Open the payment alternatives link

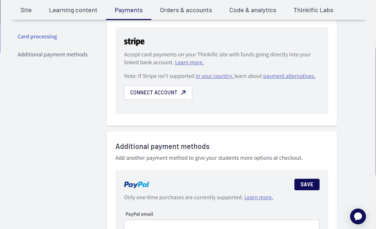(289, 76)
